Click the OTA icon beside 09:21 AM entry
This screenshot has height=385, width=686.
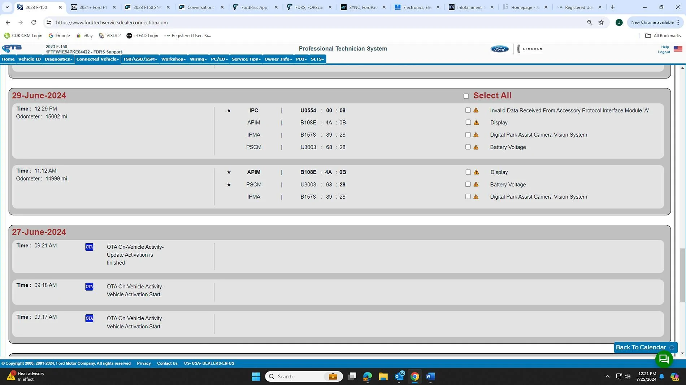(x=89, y=247)
